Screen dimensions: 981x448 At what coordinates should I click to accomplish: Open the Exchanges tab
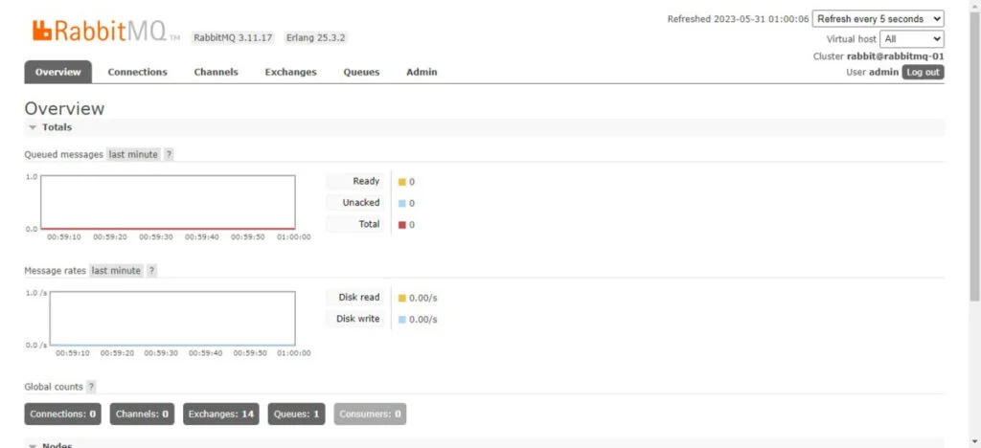pos(291,72)
